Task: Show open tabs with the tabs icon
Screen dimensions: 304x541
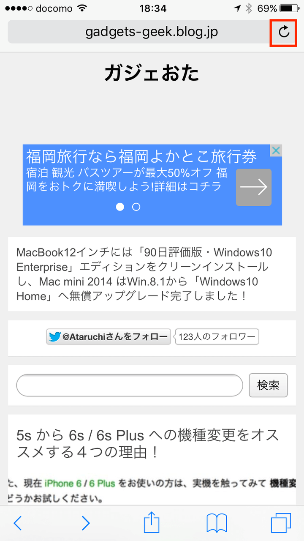Action: coord(281,523)
